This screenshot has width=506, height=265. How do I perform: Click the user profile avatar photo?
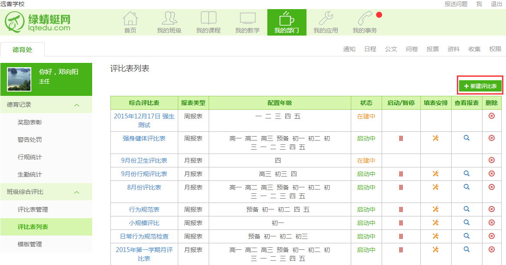[x=19, y=79]
